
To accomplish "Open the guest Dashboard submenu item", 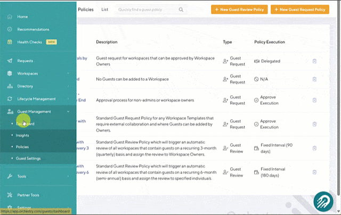I will (26, 124).
